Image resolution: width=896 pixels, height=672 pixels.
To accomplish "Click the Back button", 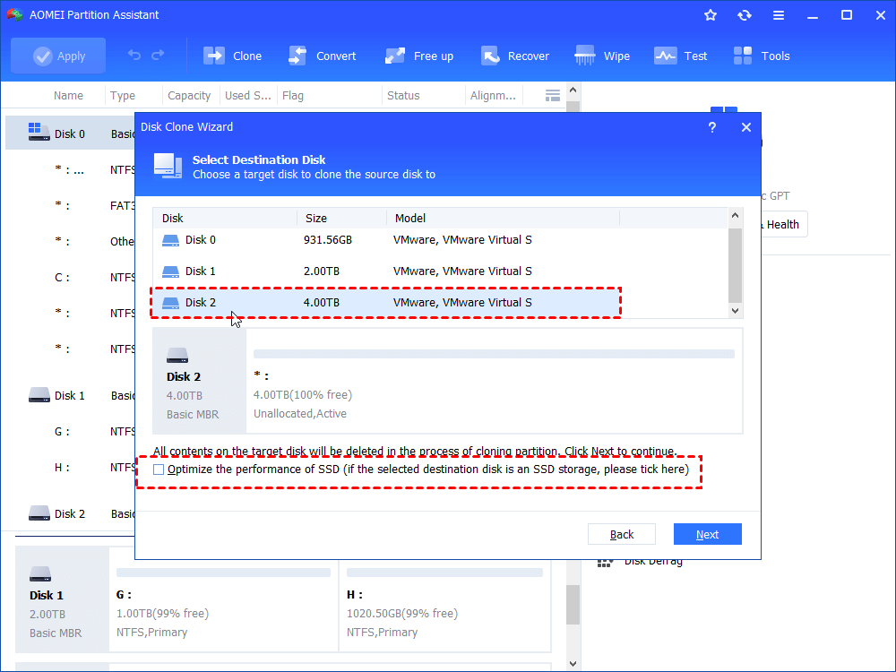I will click(x=621, y=534).
